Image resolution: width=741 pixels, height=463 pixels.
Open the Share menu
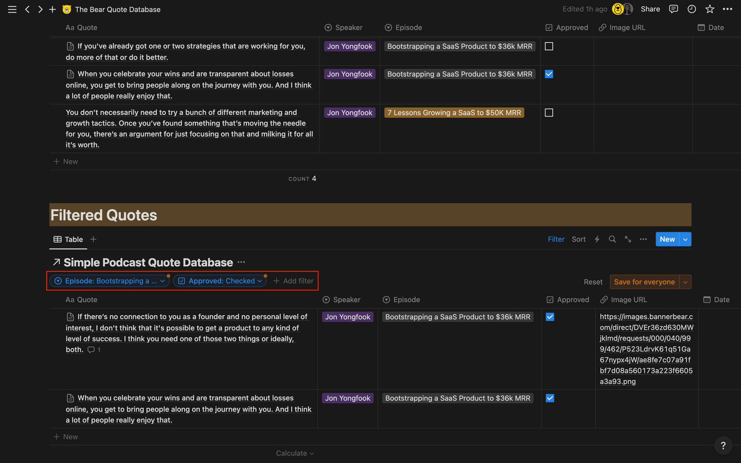coord(651,9)
